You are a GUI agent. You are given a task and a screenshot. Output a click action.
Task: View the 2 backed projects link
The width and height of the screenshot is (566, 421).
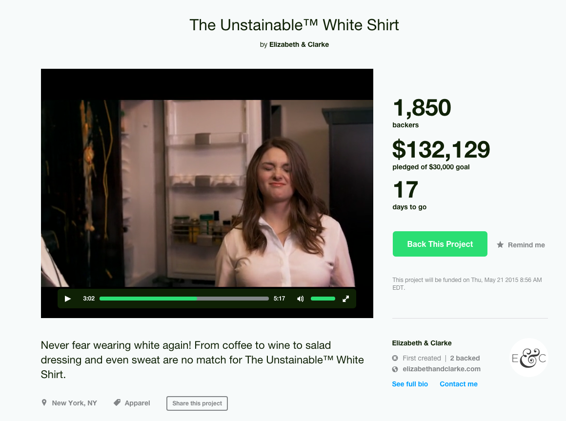click(465, 358)
